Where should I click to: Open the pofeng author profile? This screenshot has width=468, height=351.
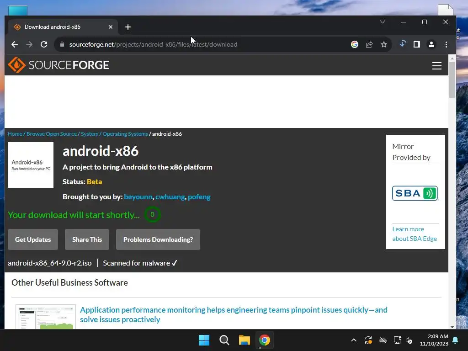[x=199, y=197]
